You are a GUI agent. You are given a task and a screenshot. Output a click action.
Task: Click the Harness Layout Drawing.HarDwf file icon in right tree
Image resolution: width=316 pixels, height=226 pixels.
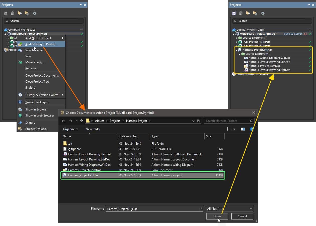tap(246, 70)
